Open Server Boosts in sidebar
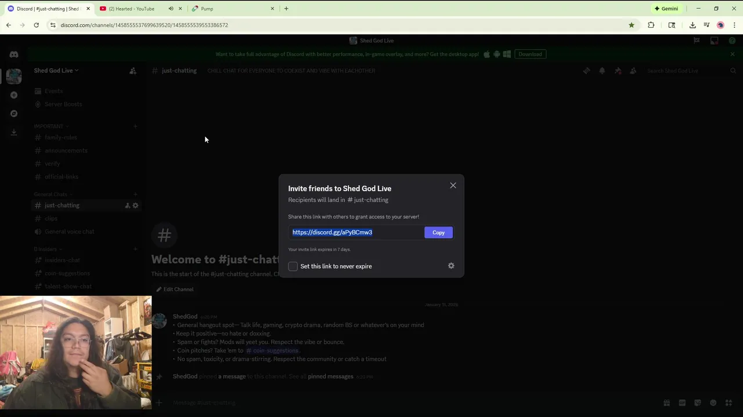The image size is (743, 417). 63,104
